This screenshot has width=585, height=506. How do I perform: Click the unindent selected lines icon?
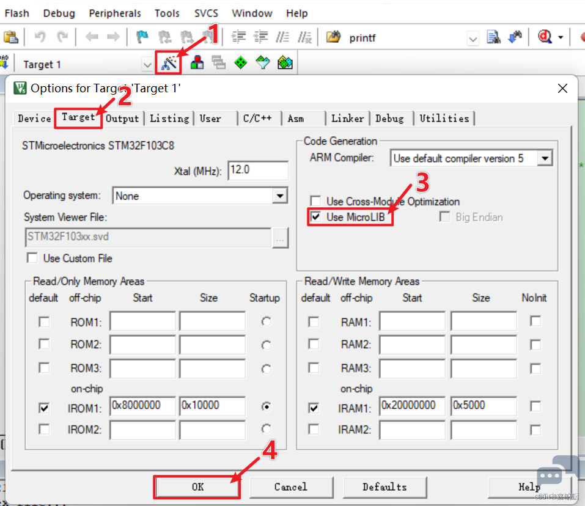pos(261,37)
